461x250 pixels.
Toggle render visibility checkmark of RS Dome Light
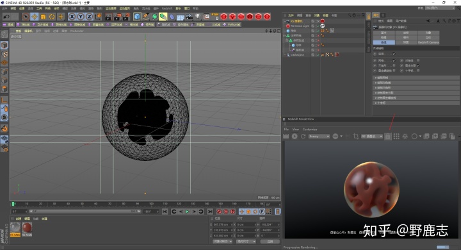tap(318, 26)
